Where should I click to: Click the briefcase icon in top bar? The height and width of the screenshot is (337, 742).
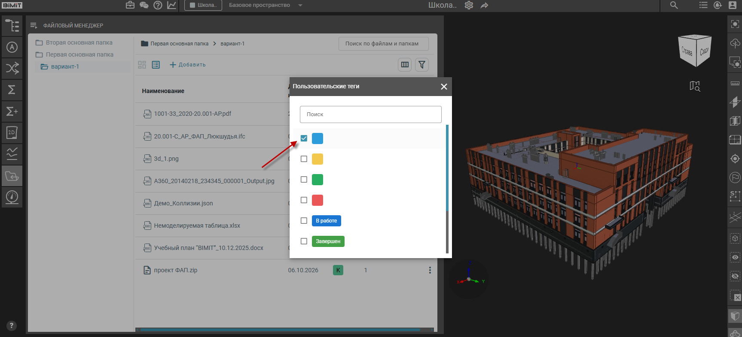coord(130,5)
